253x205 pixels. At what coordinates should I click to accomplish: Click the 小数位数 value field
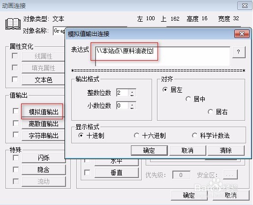(122, 105)
